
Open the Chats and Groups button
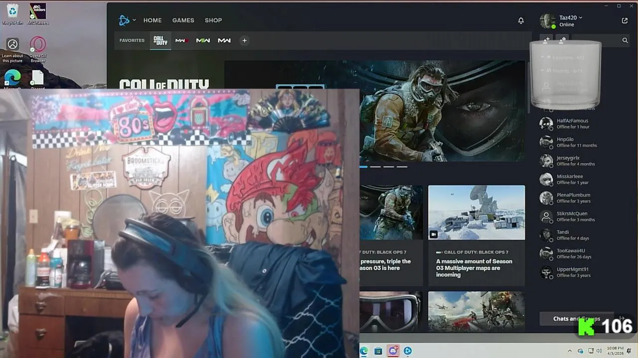coord(577,319)
